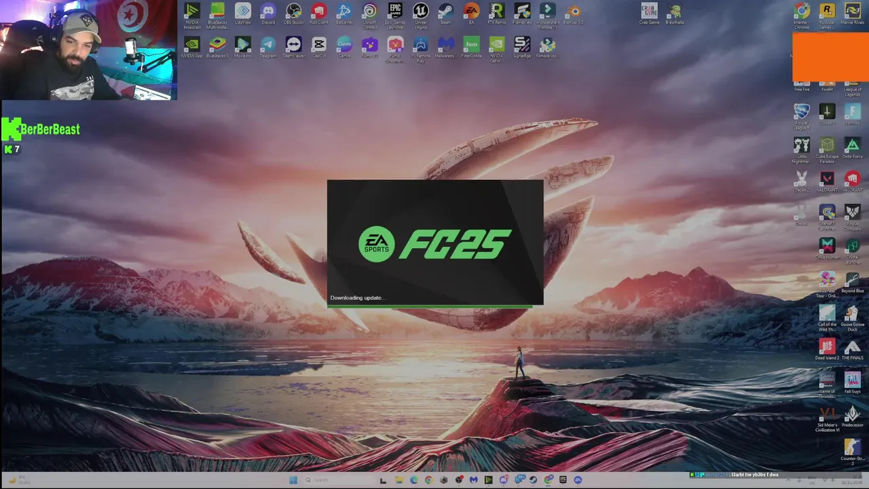Click the BerBerBeast channel name overlay
The height and width of the screenshot is (489, 869).
tap(50, 129)
